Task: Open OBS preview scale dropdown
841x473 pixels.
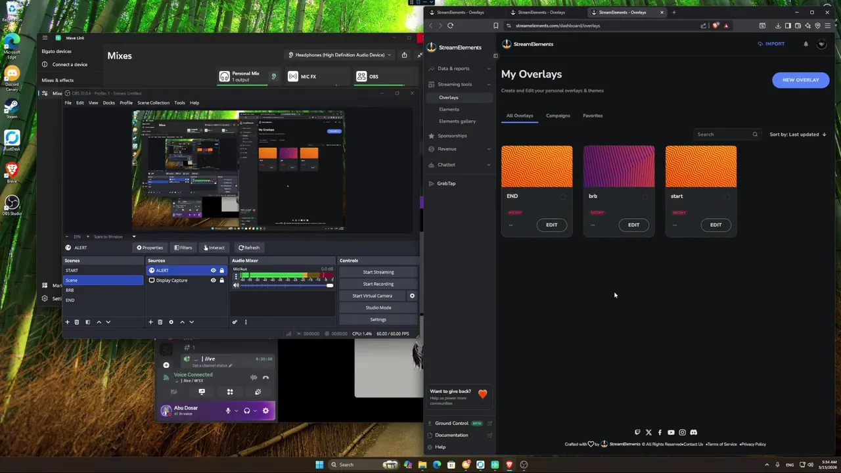Action: [134, 236]
